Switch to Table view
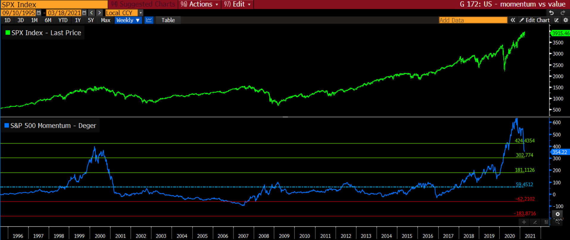The image size is (570, 240). tap(168, 20)
